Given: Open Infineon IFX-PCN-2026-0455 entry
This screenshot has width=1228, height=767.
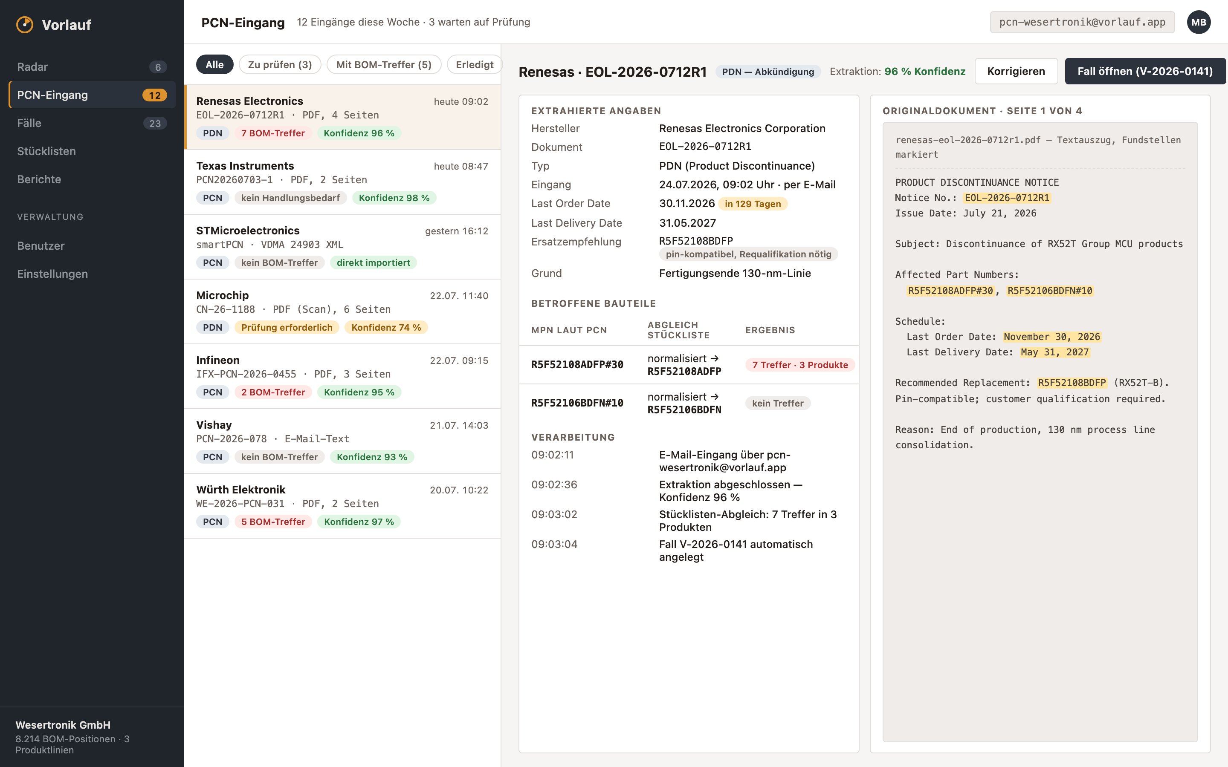Looking at the screenshot, I should tap(343, 376).
